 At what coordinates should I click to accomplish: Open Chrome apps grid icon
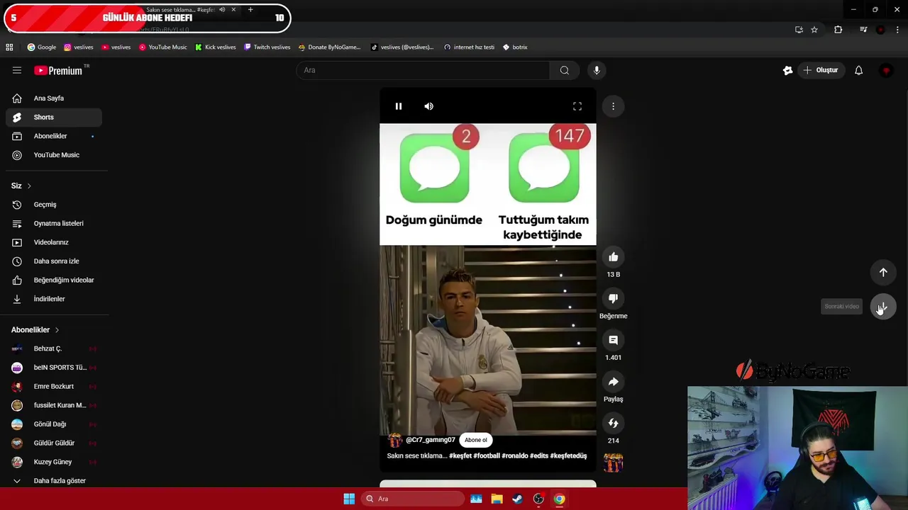coord(9,47)
